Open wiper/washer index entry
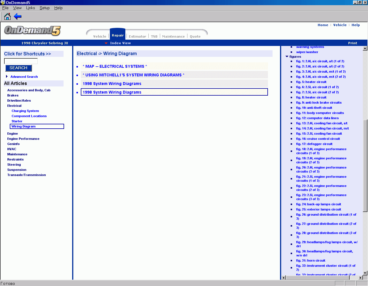Image resolution: width=368 pixels, height=286 pixels. coord(307,52)
